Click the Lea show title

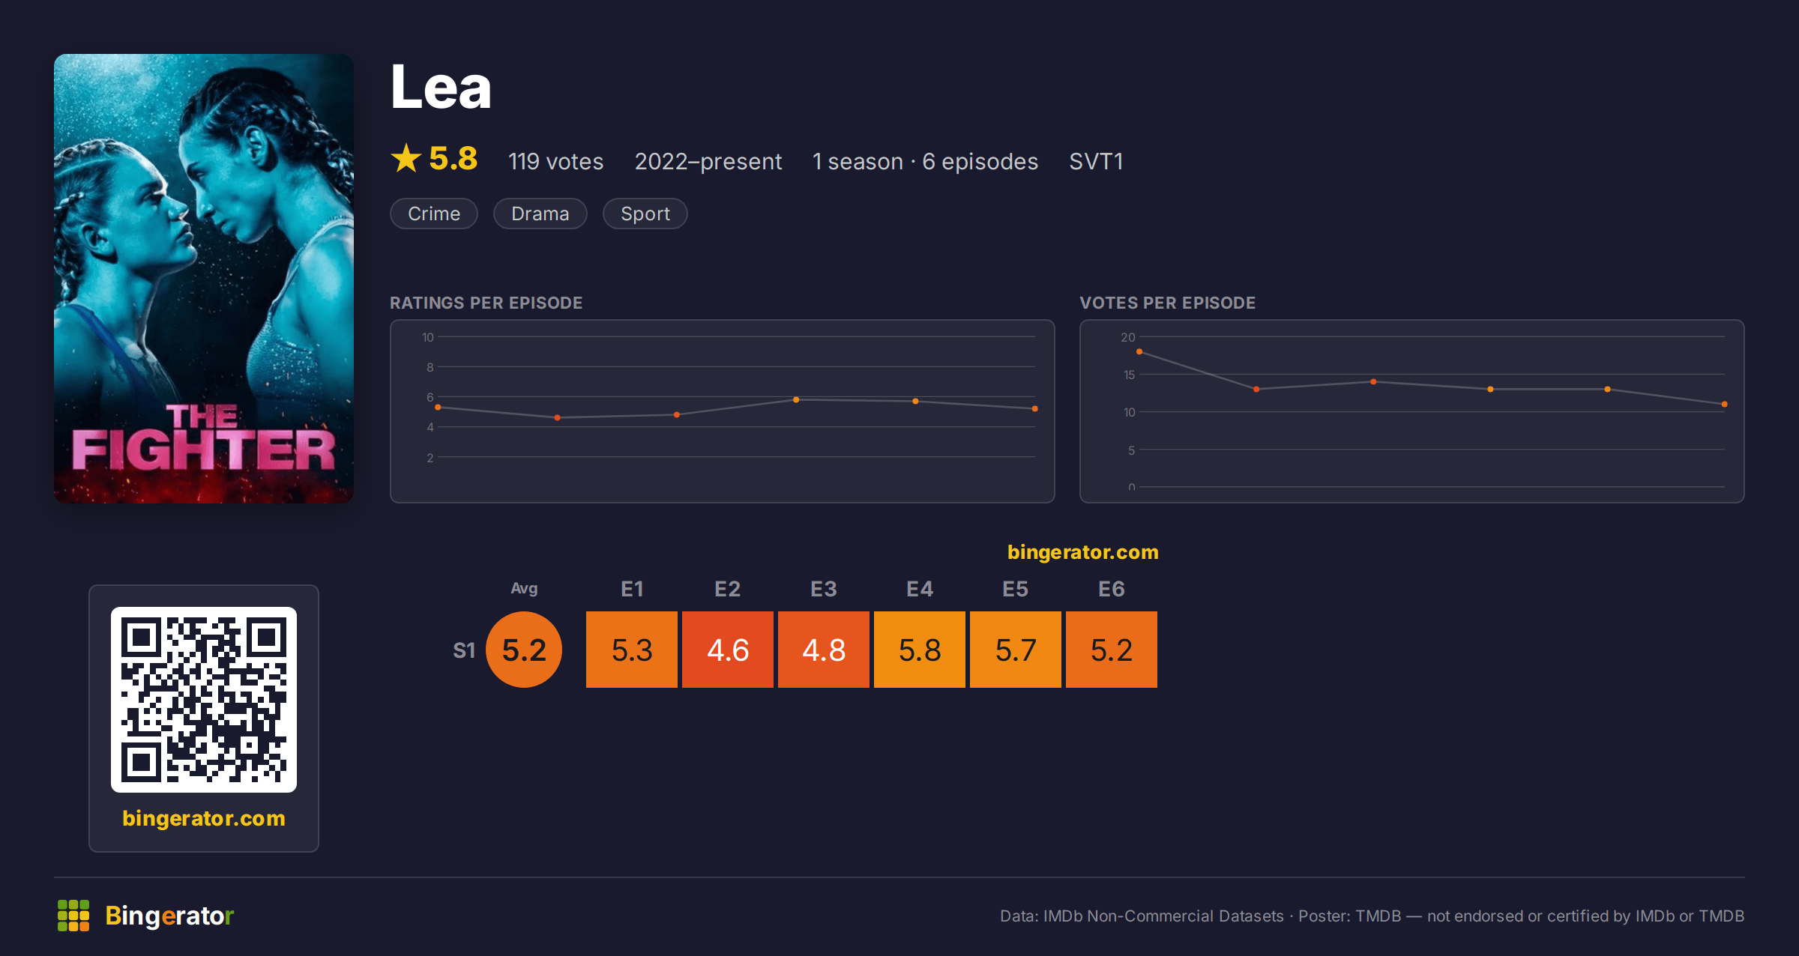pyautogui.click(x=441, y=87)
